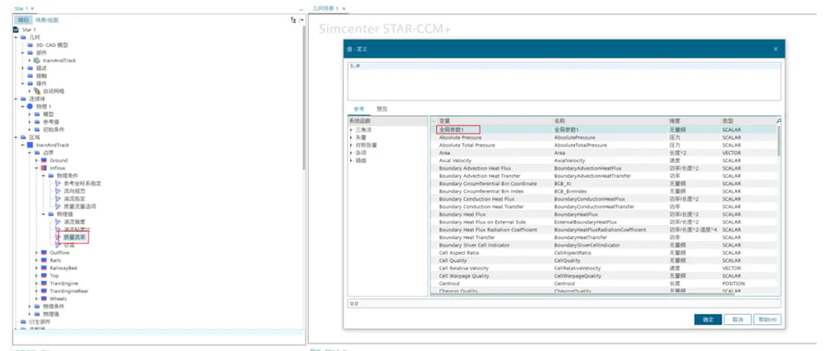The image size is (827, 351).
Task: Click the Wheels boundary icon
Action: (x=44, y=298)
